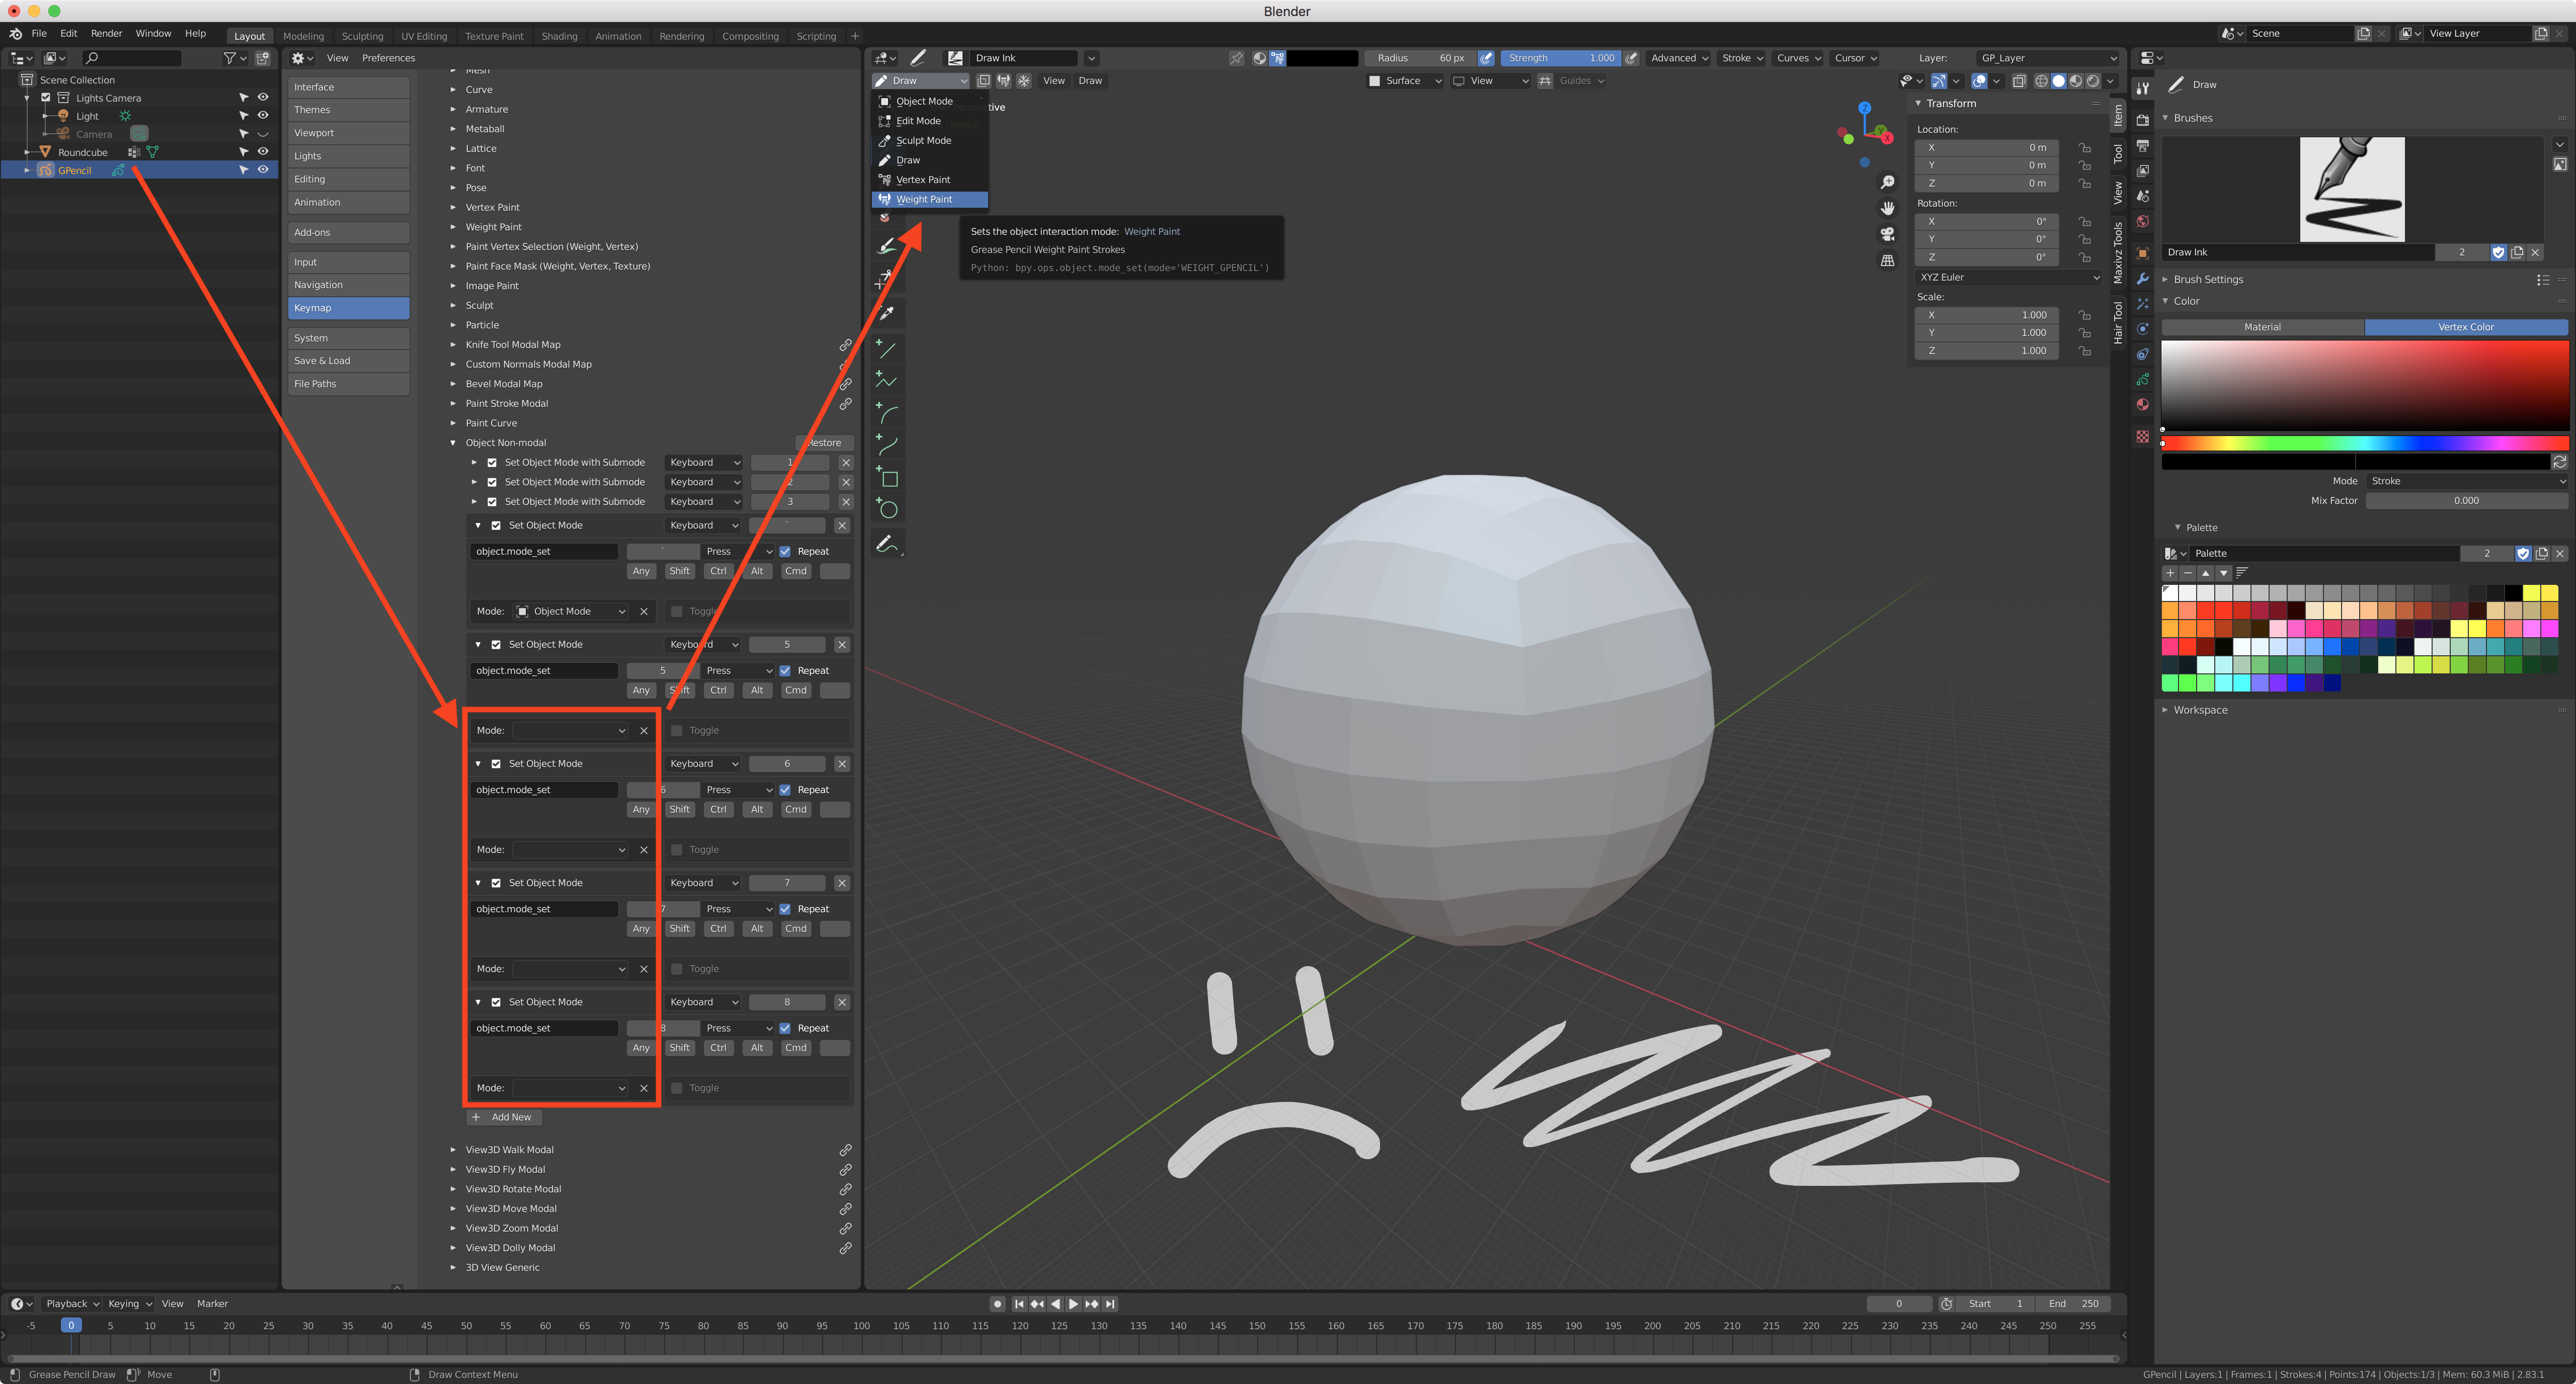The image size is (2576, 1384).
Task: Click the pan view hand gizmo
Action: pyautogui.click(x=1887, y=208)
